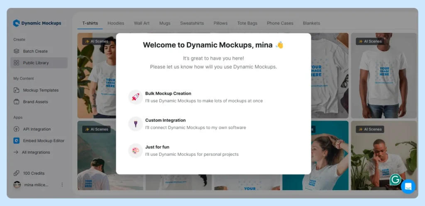
Task: Open the man sitting with plants mockup
Action: [383, 155]
